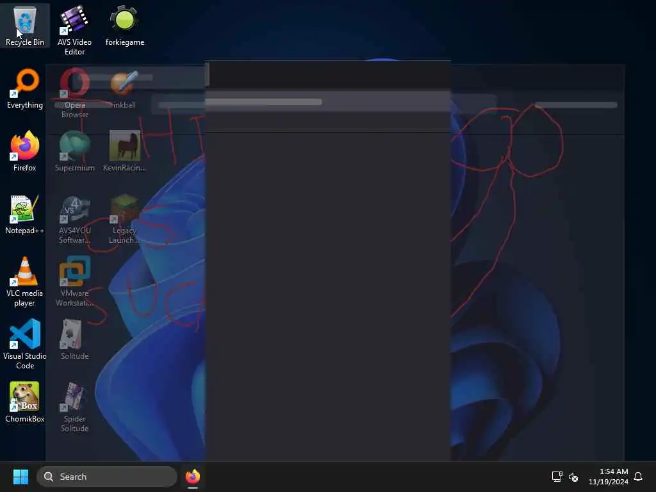Open the Notepad++ desktop shortcut
Image resolution: width=656 pixels, height=492 pixels.
coord(25,214)
